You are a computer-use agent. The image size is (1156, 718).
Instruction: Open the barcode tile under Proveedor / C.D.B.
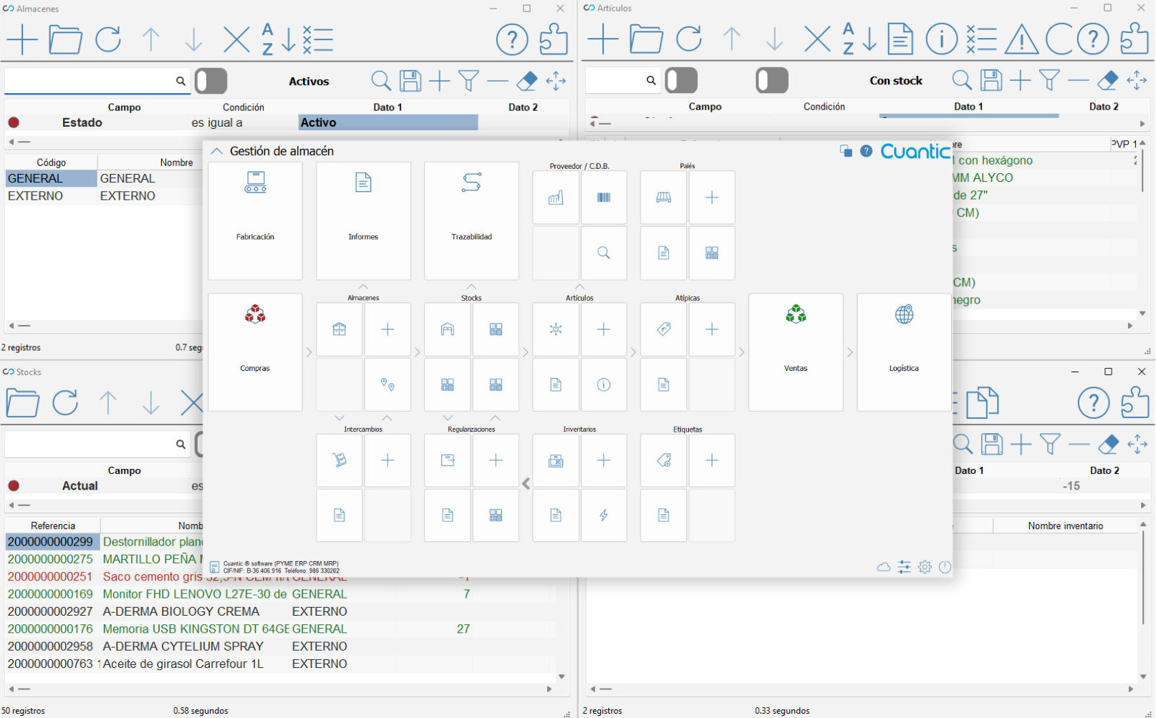coord(604,198)
